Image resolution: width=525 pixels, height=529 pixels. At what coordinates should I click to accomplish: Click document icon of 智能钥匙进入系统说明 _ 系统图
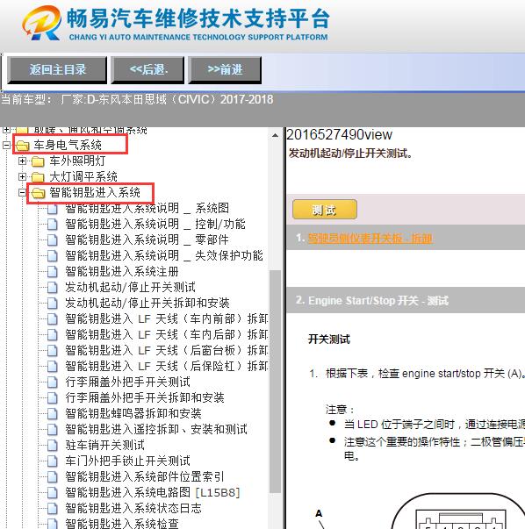(53, 209)
